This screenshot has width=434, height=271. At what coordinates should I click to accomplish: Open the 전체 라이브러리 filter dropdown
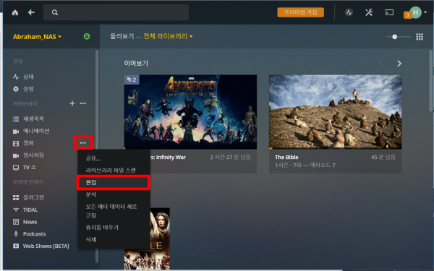point(168,36)
